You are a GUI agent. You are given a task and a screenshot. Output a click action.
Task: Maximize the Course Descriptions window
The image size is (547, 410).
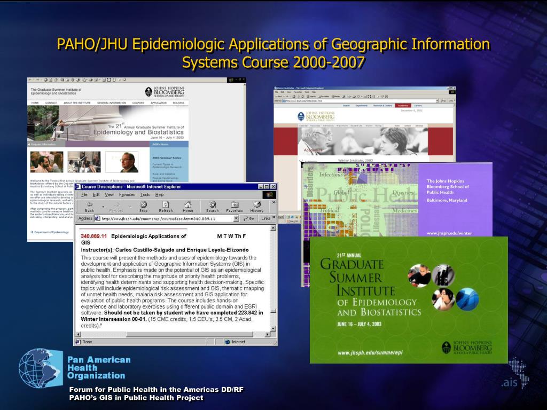point(267,187)
